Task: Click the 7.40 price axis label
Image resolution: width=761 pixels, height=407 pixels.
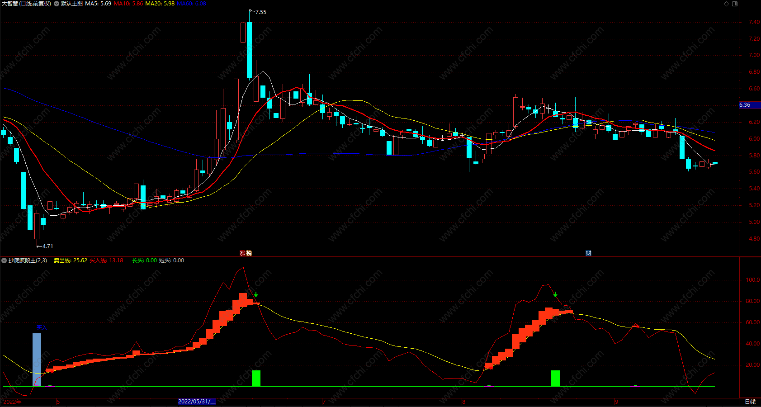Action: 754,22
